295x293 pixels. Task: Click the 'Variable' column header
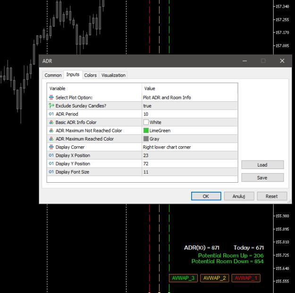coord(57,89)
